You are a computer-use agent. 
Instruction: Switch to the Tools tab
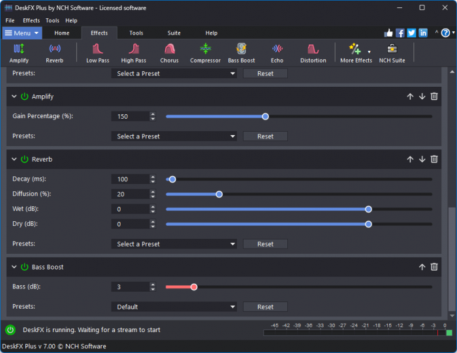click(x=136, y=33)
